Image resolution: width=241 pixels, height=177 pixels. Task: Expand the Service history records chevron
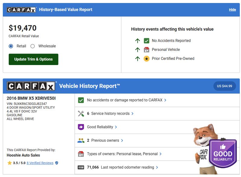[x=133, y=114]
